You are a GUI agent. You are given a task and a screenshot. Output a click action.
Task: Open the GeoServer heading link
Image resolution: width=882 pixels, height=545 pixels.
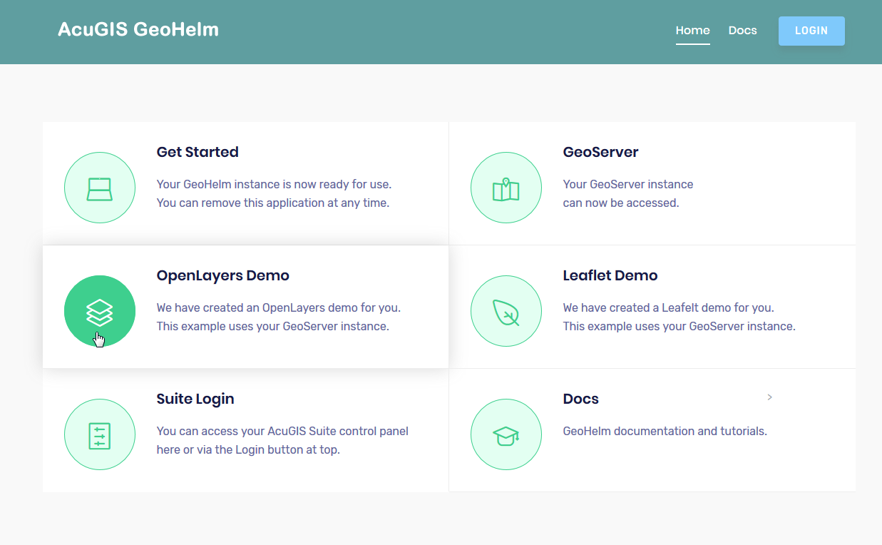click(601, 152)
